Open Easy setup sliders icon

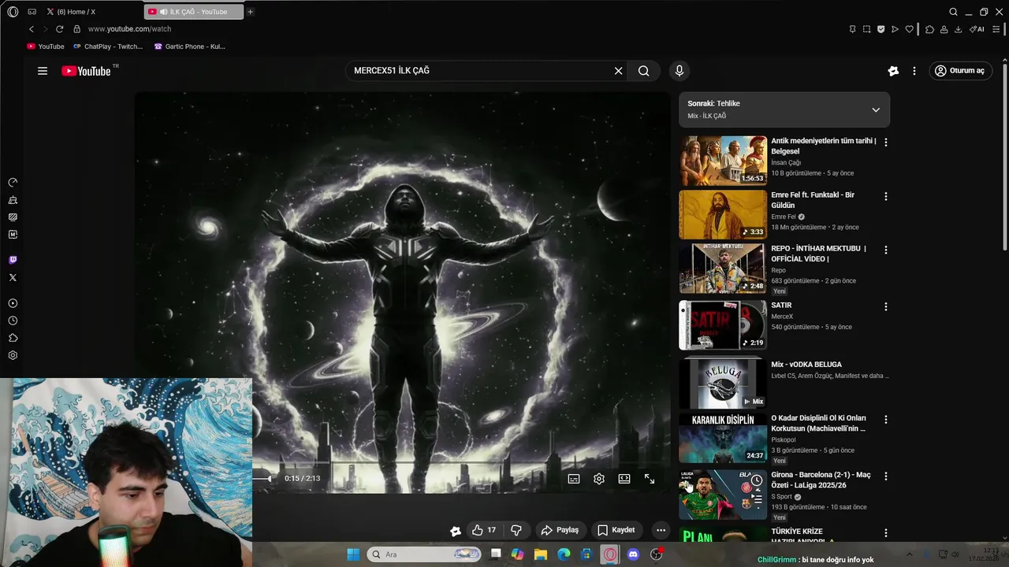(x=996, y=29)
